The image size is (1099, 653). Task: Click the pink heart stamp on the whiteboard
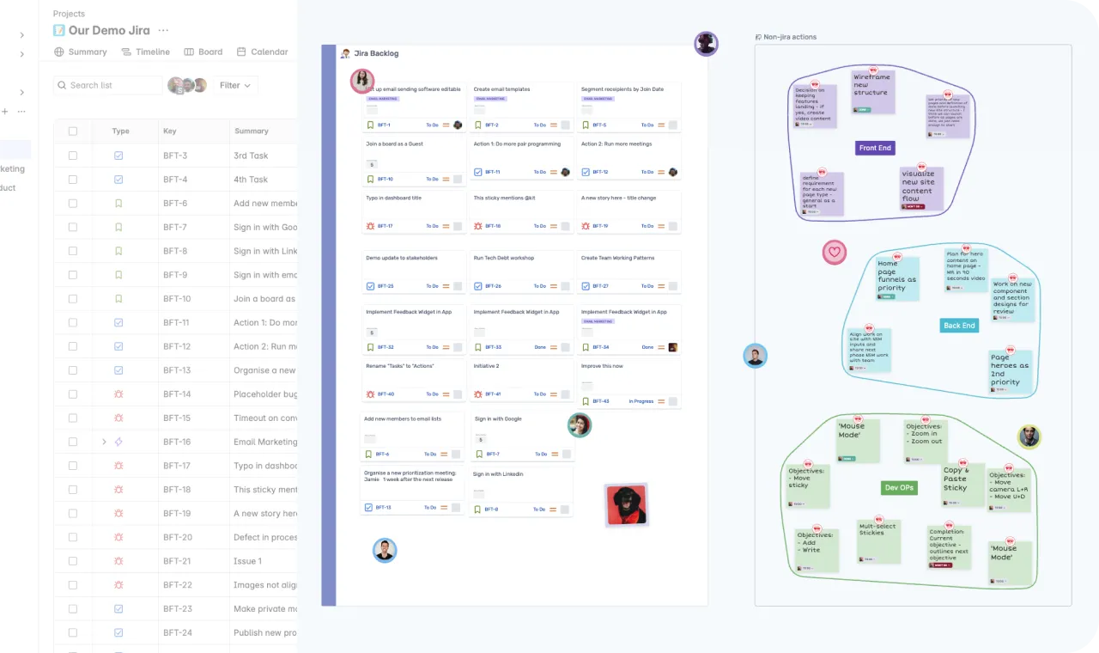point(834,252)
